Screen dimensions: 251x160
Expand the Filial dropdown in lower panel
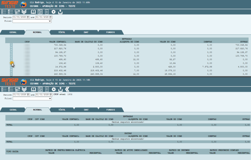(32, 98)
